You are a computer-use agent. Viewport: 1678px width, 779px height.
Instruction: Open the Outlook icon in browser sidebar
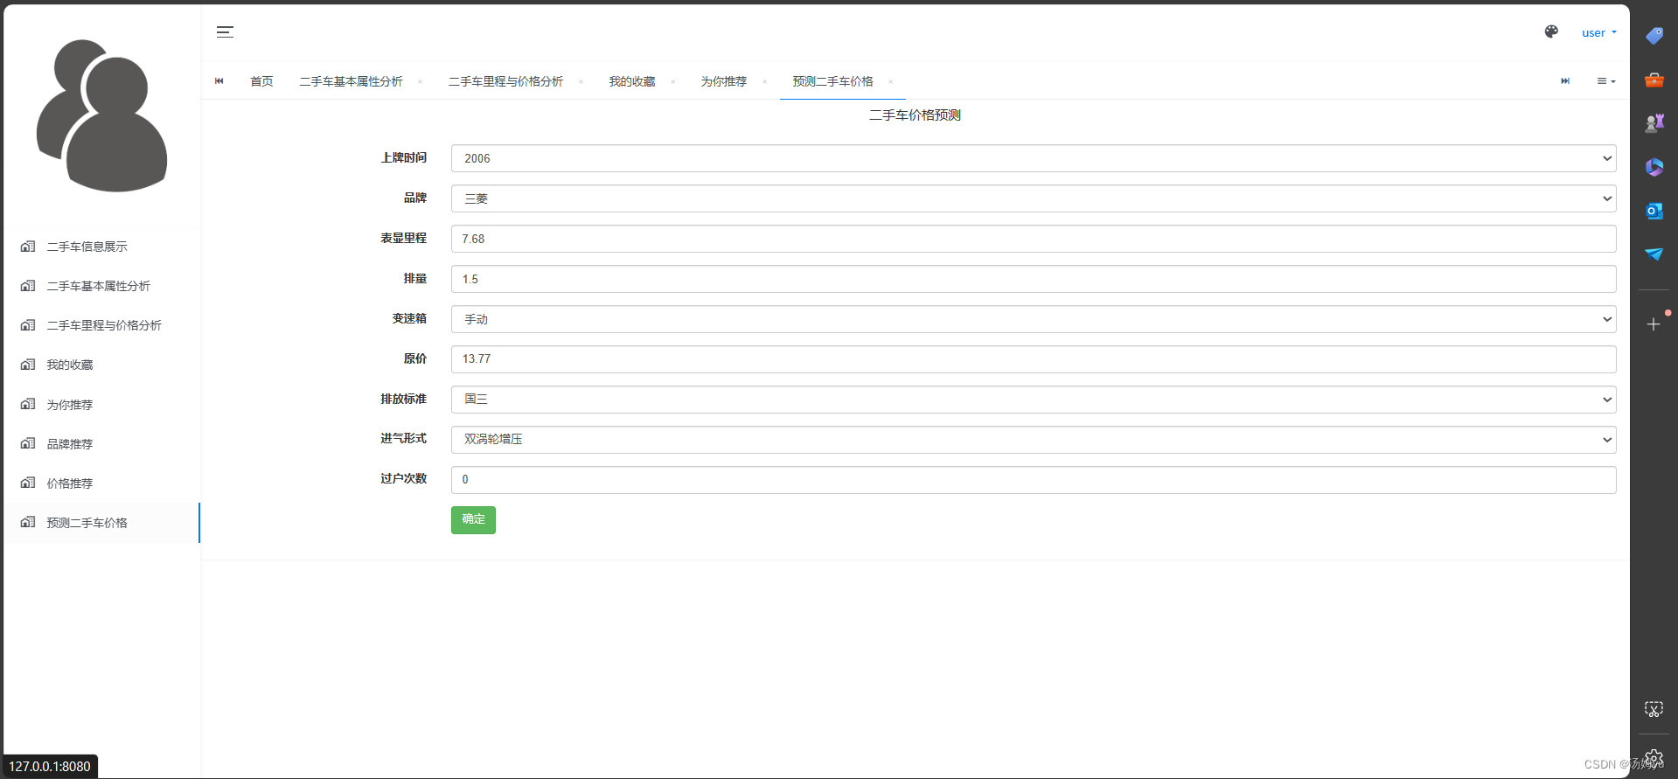pyautogui.click(x=1654, y=211)
